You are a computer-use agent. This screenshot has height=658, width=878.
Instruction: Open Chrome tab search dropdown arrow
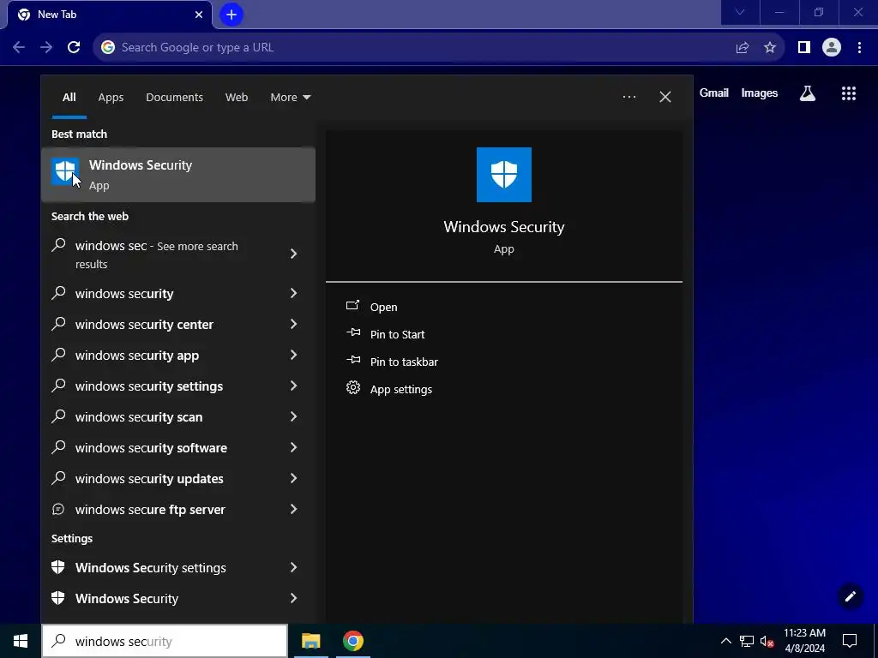pyautogui.click(x=740, y=12)
